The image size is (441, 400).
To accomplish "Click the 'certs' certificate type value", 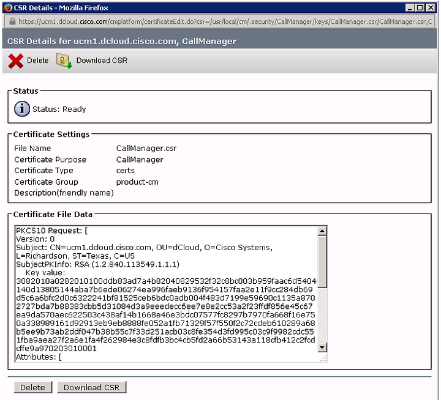I will (126, 171).
